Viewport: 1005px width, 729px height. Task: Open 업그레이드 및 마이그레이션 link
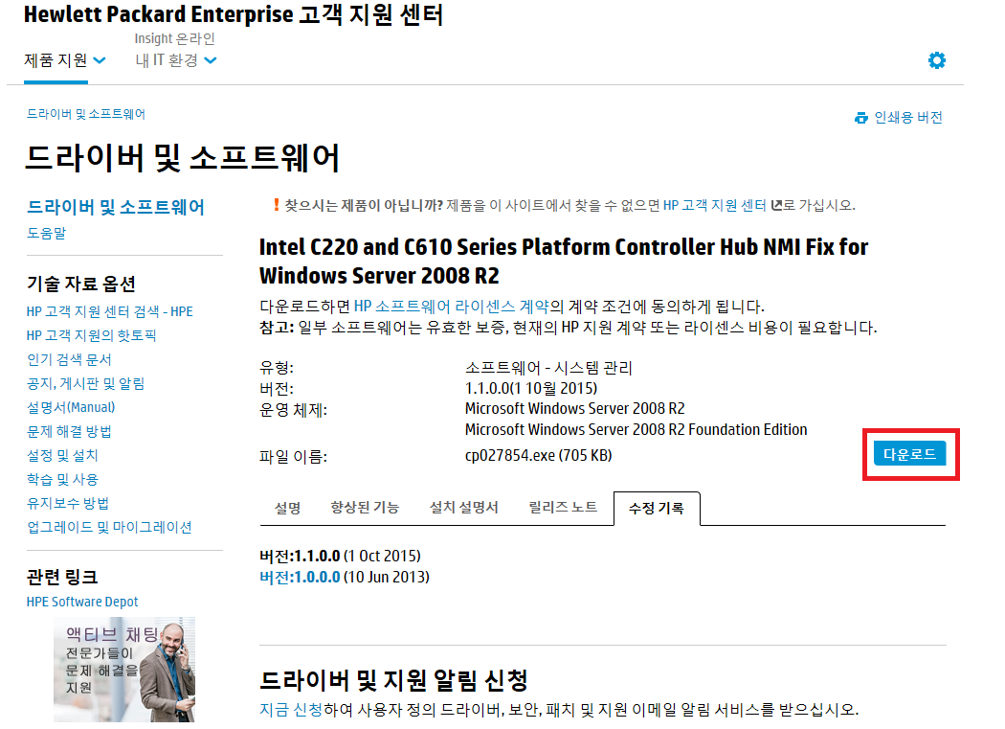110,527
